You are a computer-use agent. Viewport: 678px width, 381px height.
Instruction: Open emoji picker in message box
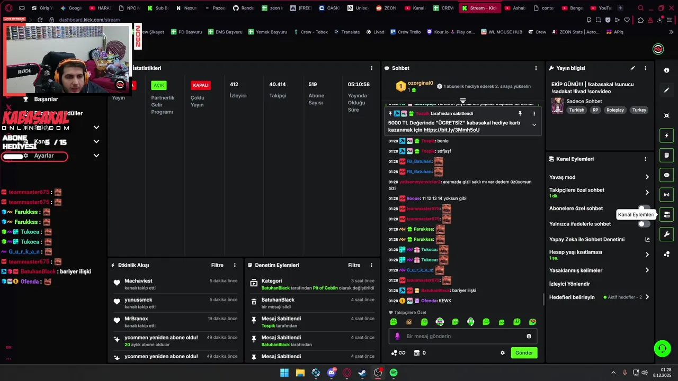529,336
